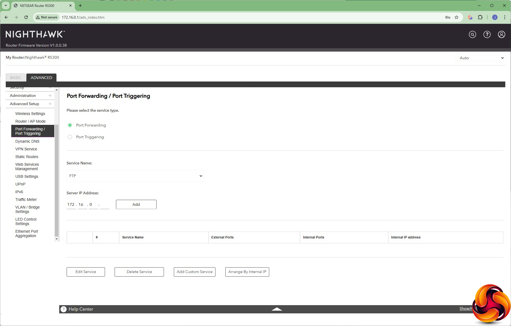The image size is (511, 326).
Task: Click the browser back arrow
Action: point(6,17)
